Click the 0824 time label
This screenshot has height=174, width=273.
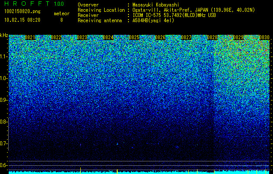pyautogui.click(x=108, y=37)
